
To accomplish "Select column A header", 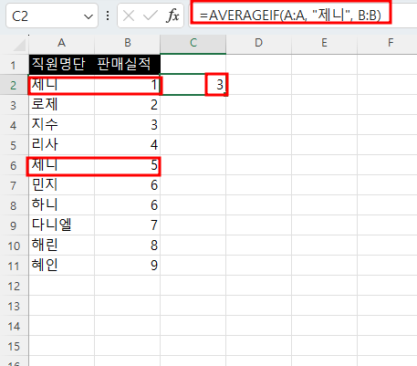I will 62,43.
